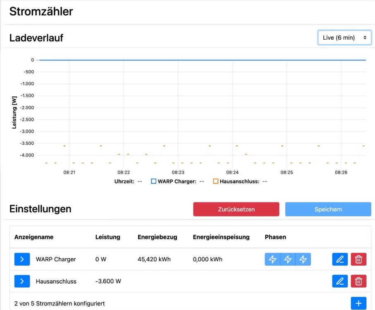Click first phase lightning icon for WARP Charger
The width and height of the screenshot is (375, 310).
[x=272, y=260]
